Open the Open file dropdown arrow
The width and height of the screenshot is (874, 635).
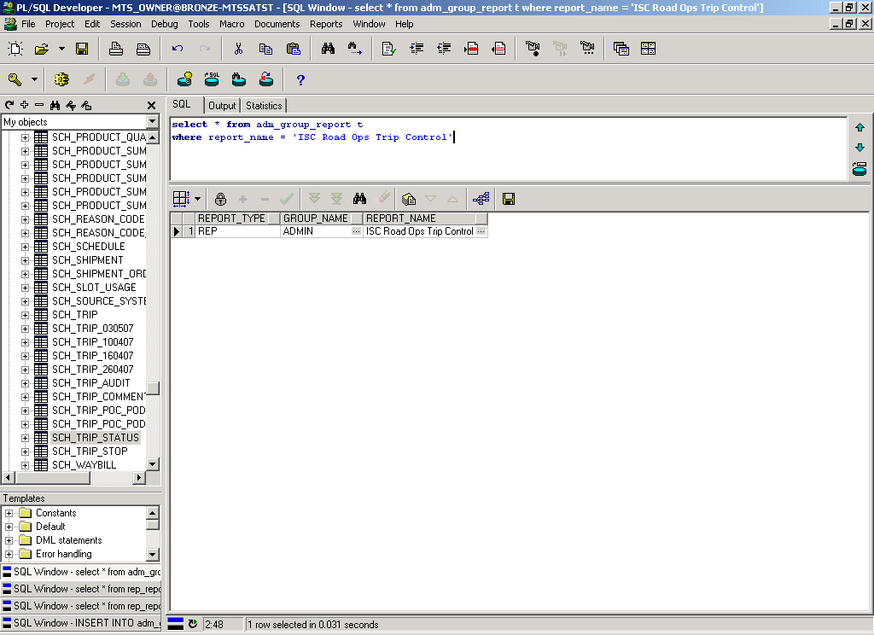[x=61, y=49]
